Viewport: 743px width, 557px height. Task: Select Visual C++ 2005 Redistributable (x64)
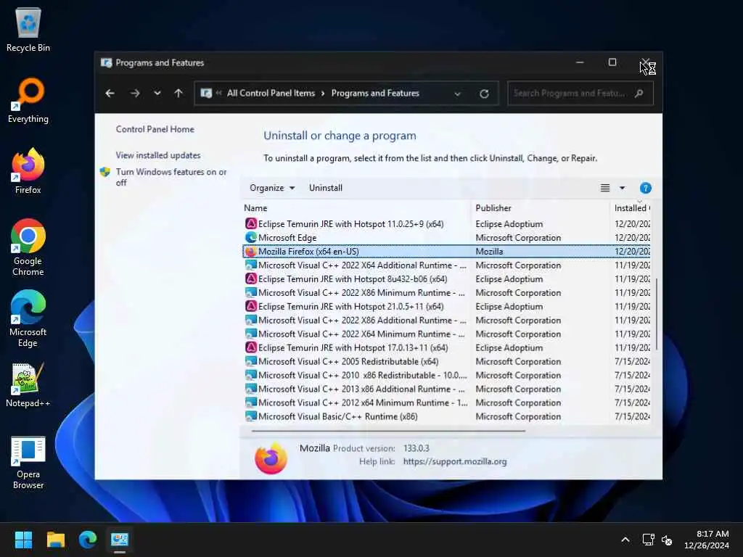coord(446,361)
